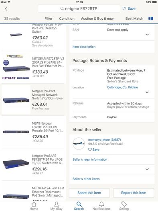
Task: Save seller memoryc_store with heart
Action: [94, 150]
